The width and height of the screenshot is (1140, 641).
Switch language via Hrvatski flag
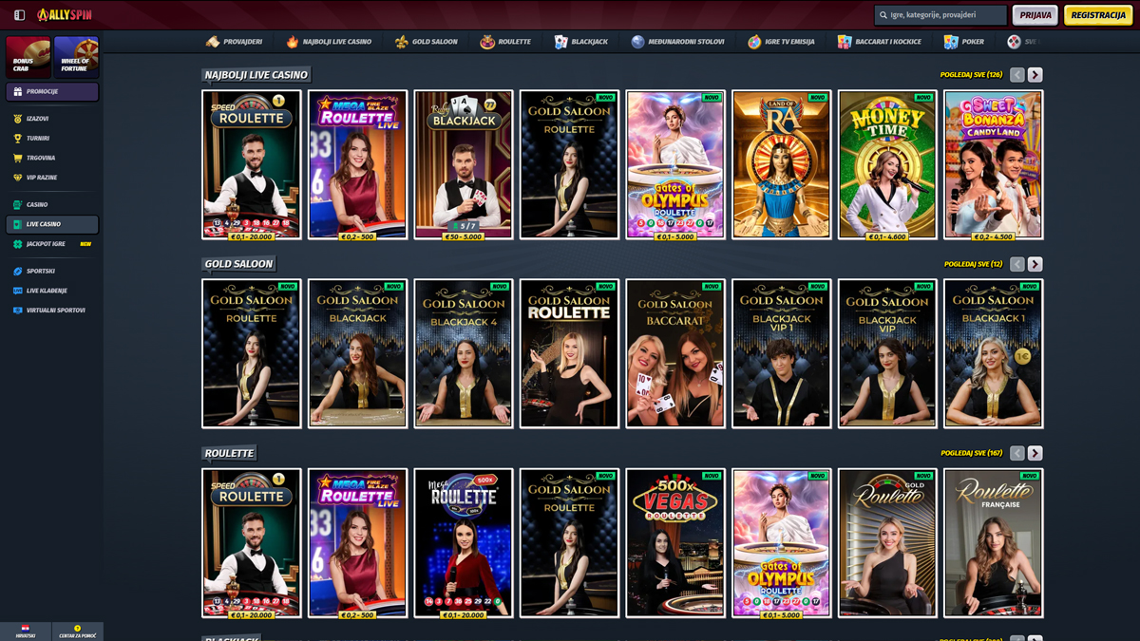[26, 629]
